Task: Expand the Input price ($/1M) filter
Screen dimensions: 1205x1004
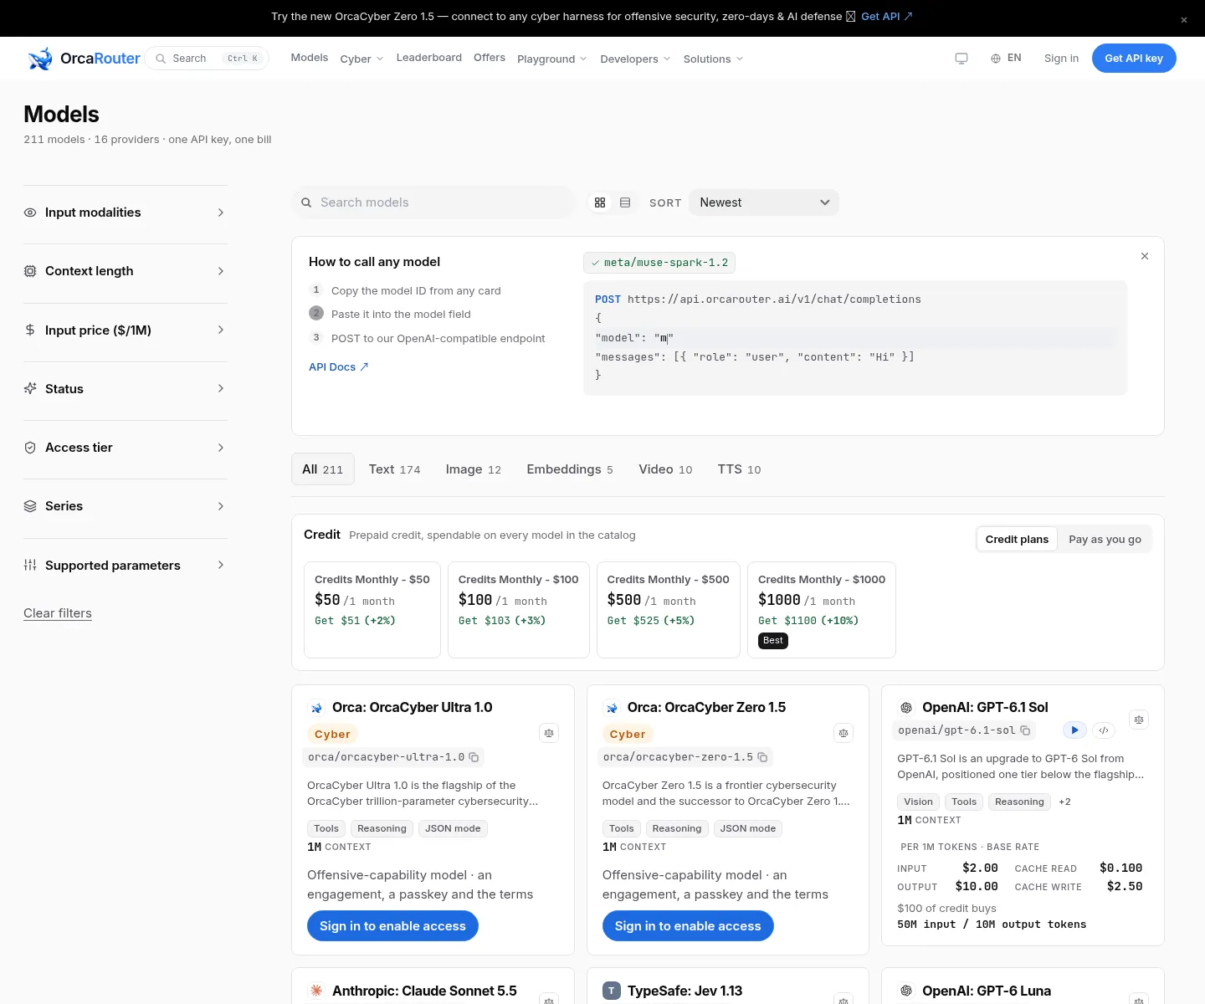Action: click(126, 330)
